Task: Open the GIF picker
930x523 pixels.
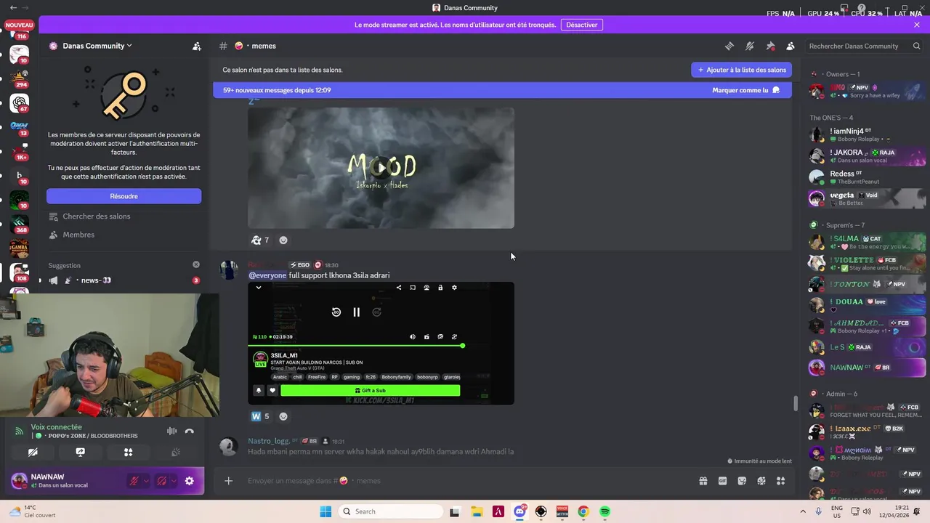Action: pyautogui.click(x=722, y=480)
